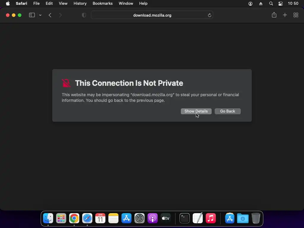Viewport: 304px width, 228px height.
Task: Click the clock showing 10 50
Action: [293, 4]
